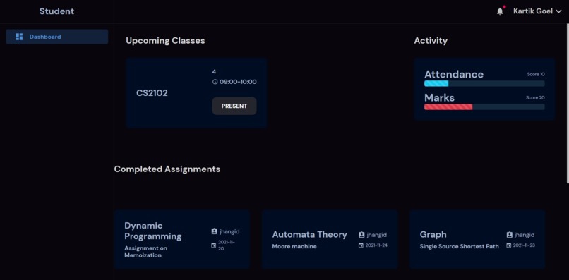Open the Automata Theory assignment title
Viewport: 569px width, 280px height.
coord(309,235)
